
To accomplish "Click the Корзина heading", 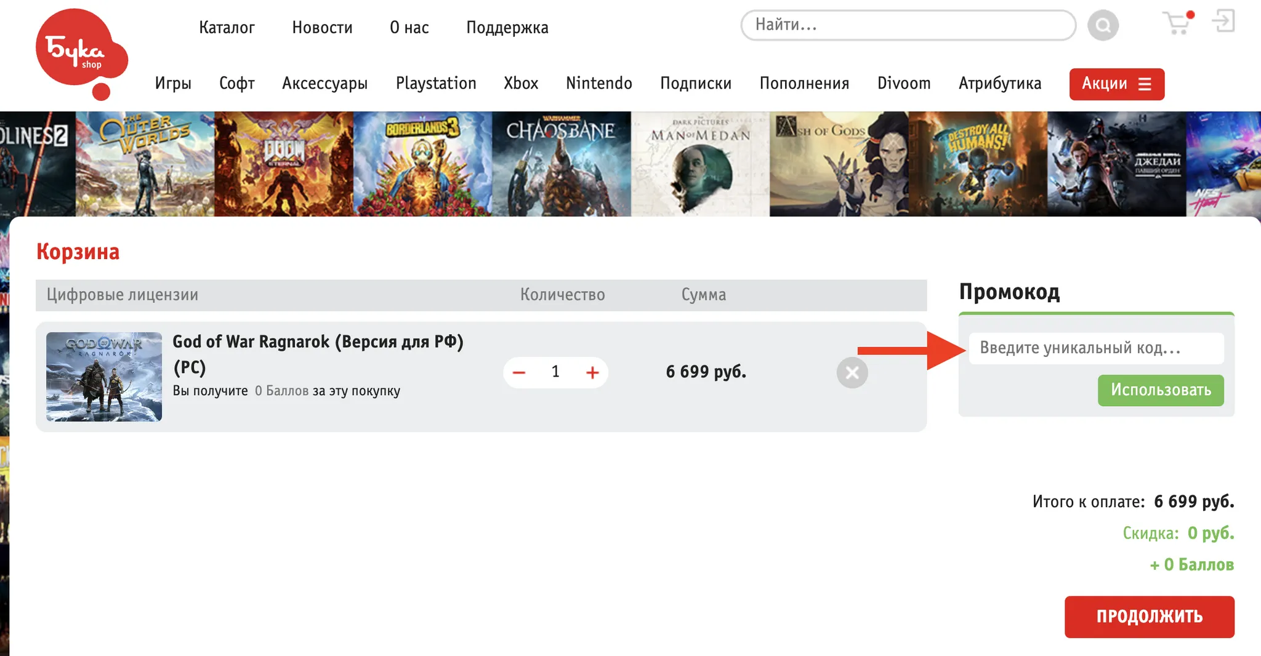I will (x=78, y=252).
